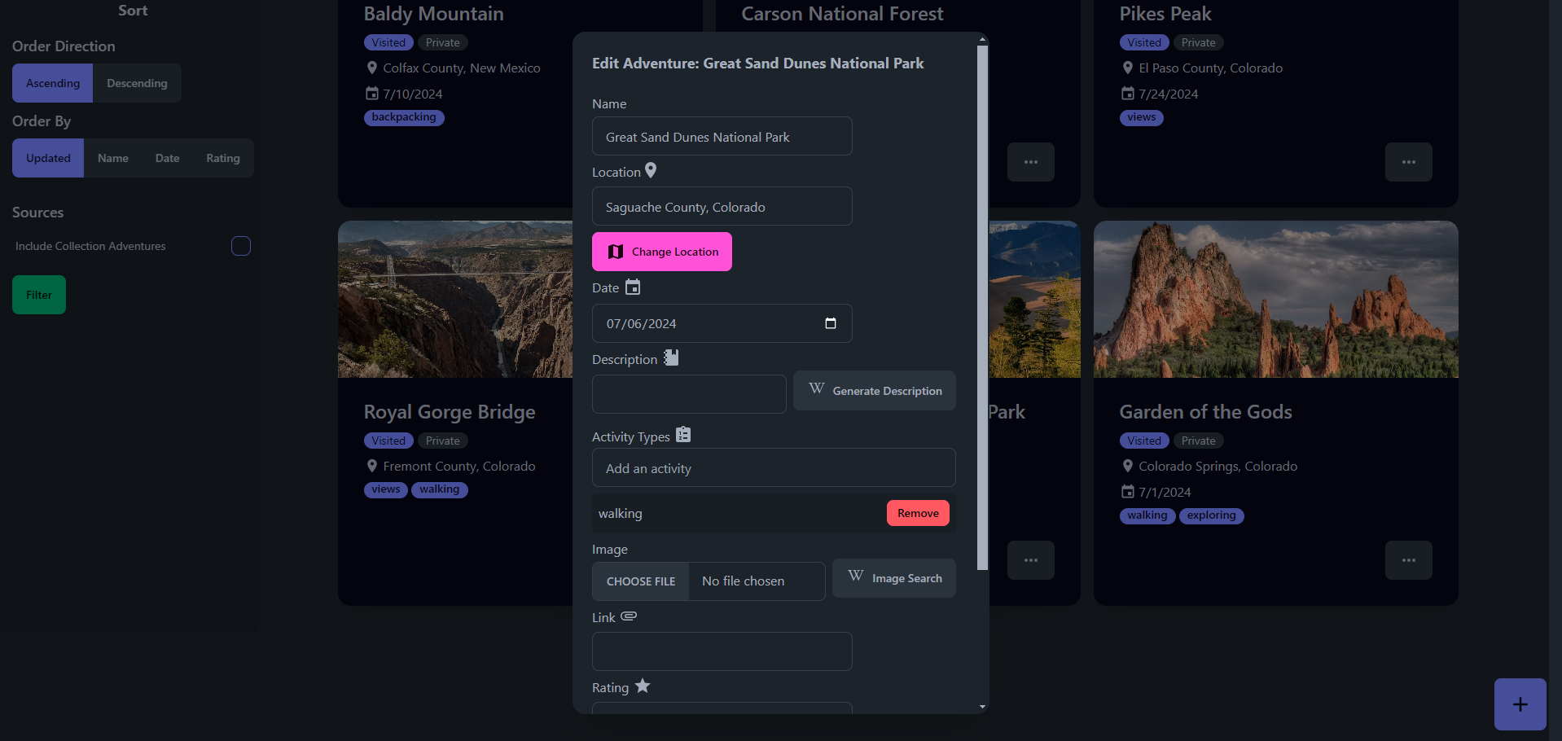
Task: Click the map icon on Change Location
Action: coord(616,252)
